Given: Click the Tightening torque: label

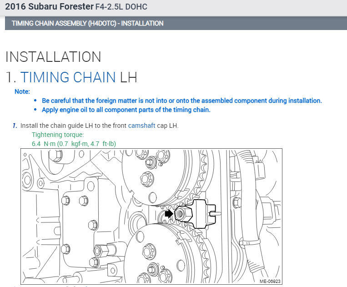Looking at the screenshot, I should (x=58, y=135).
